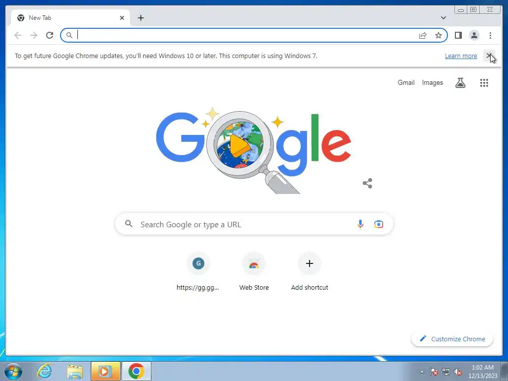Open the clock showing 1:02 AM

click(482, 371)
